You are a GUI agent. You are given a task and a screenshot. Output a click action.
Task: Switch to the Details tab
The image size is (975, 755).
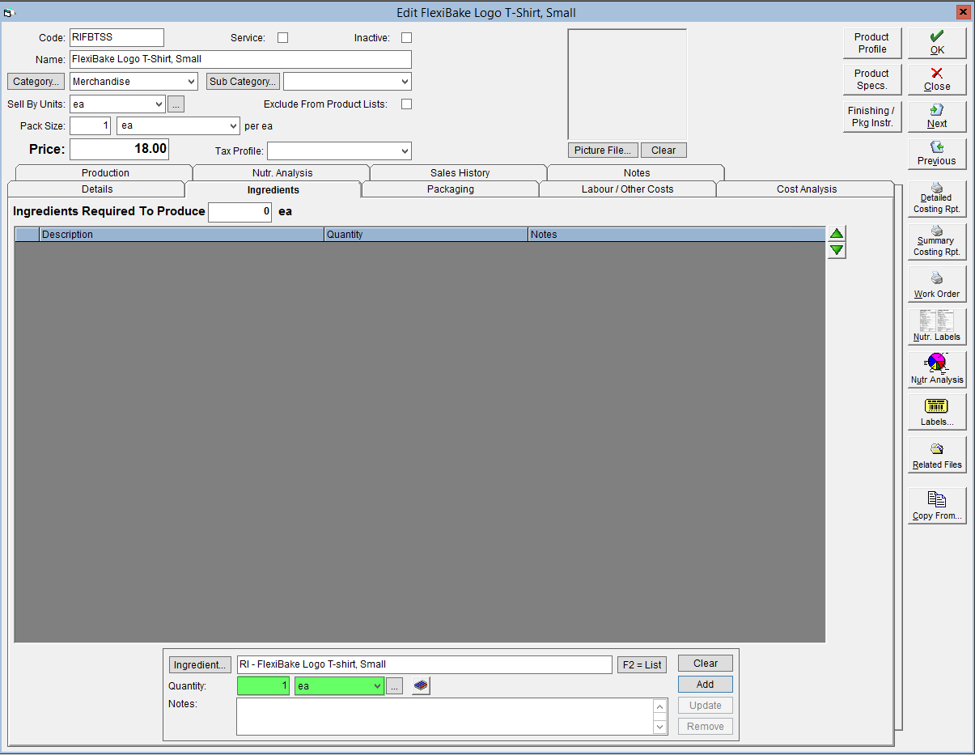(97, 189)
